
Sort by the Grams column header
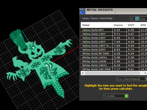coord(119,25)
